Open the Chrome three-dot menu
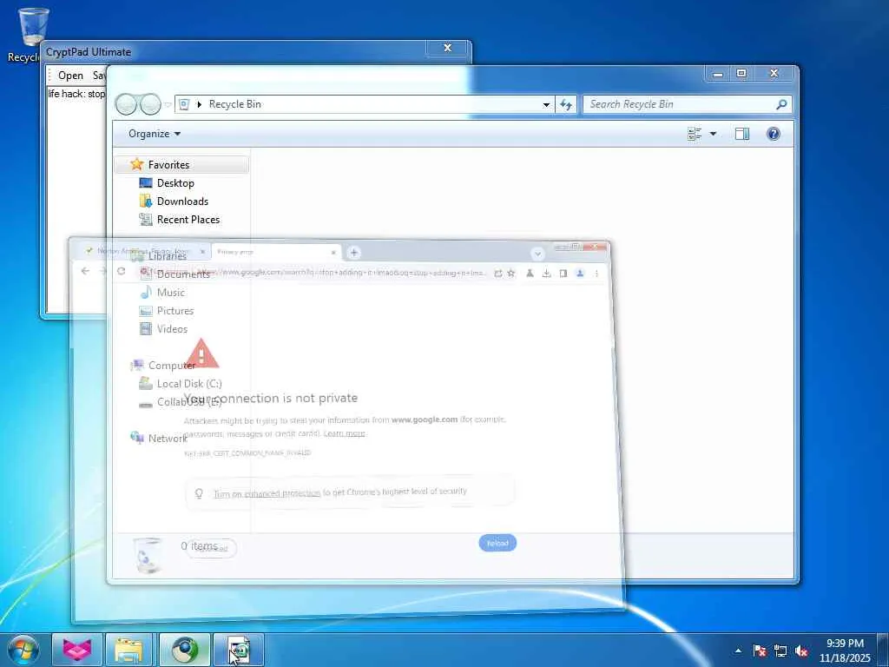Screen dimensions: 889x667 [x=596, y=274]
